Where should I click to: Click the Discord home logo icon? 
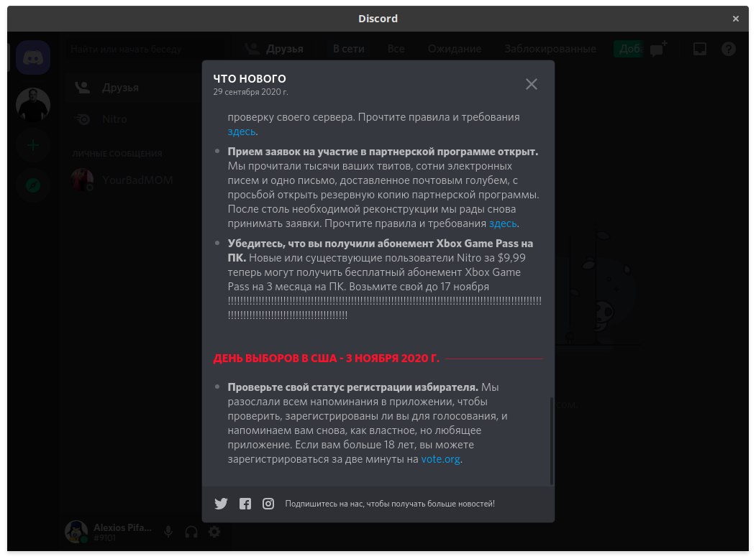click(33, 57)
